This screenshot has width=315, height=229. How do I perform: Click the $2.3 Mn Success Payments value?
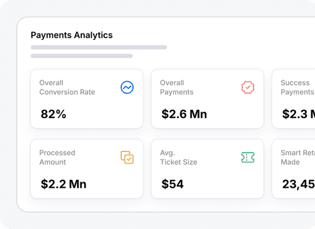[x=298, y=114]
